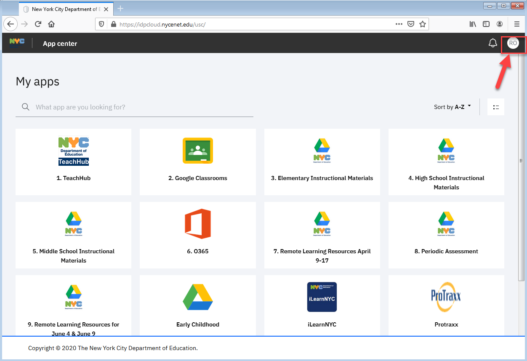Open Remote Learning Resources June 4 icon
Image resolution: width=527 pixels, height=361 pixels.
(x=74, y=297)
